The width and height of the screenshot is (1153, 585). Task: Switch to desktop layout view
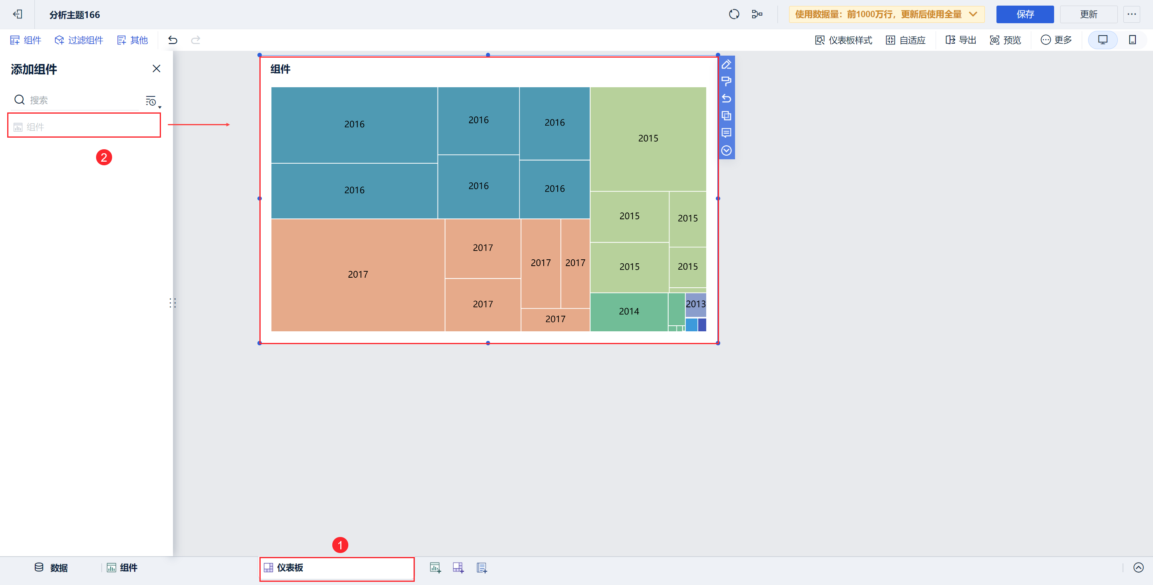(x=1103, y=40)
